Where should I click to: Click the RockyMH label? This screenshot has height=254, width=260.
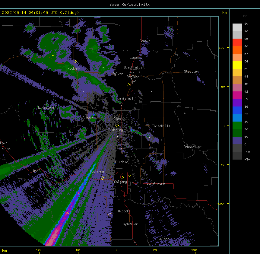(x=74, y=68)
